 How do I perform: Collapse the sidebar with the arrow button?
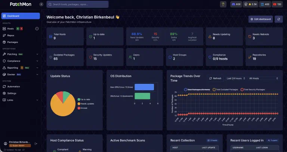pos(41,4)
